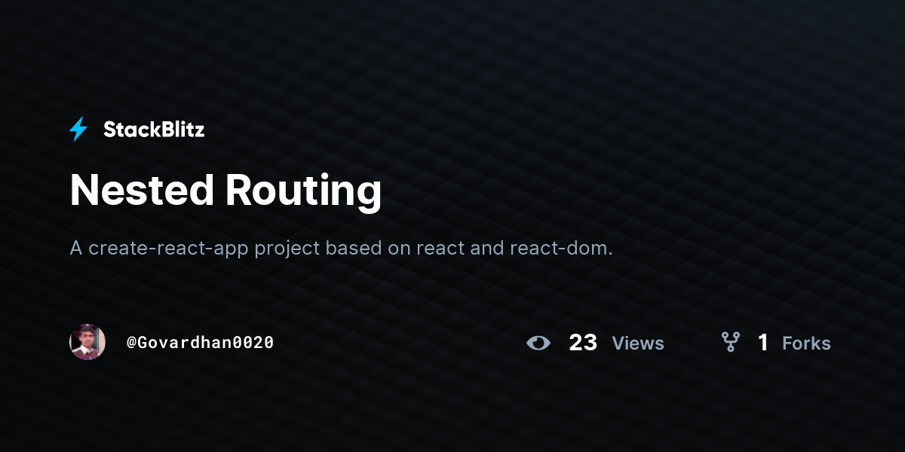Click the letter A starting the description
905x452 pixels.
(76, 248)
